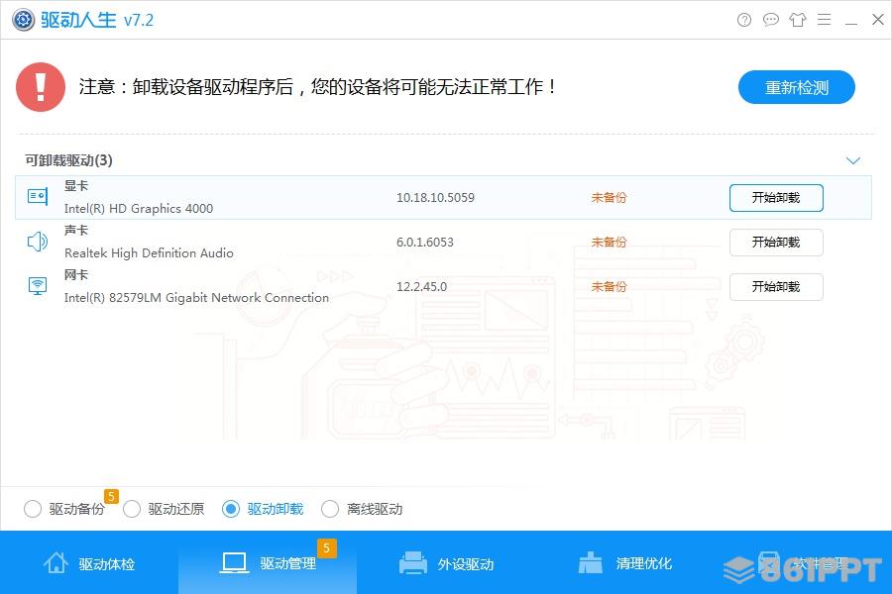Screen dimensions: 892x594
Task: Select the 驱动备份 radio button
Action: tap(33, 509)
